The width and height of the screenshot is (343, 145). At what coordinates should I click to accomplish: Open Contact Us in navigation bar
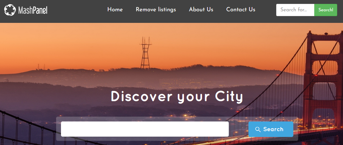click(x=241, y=10)
